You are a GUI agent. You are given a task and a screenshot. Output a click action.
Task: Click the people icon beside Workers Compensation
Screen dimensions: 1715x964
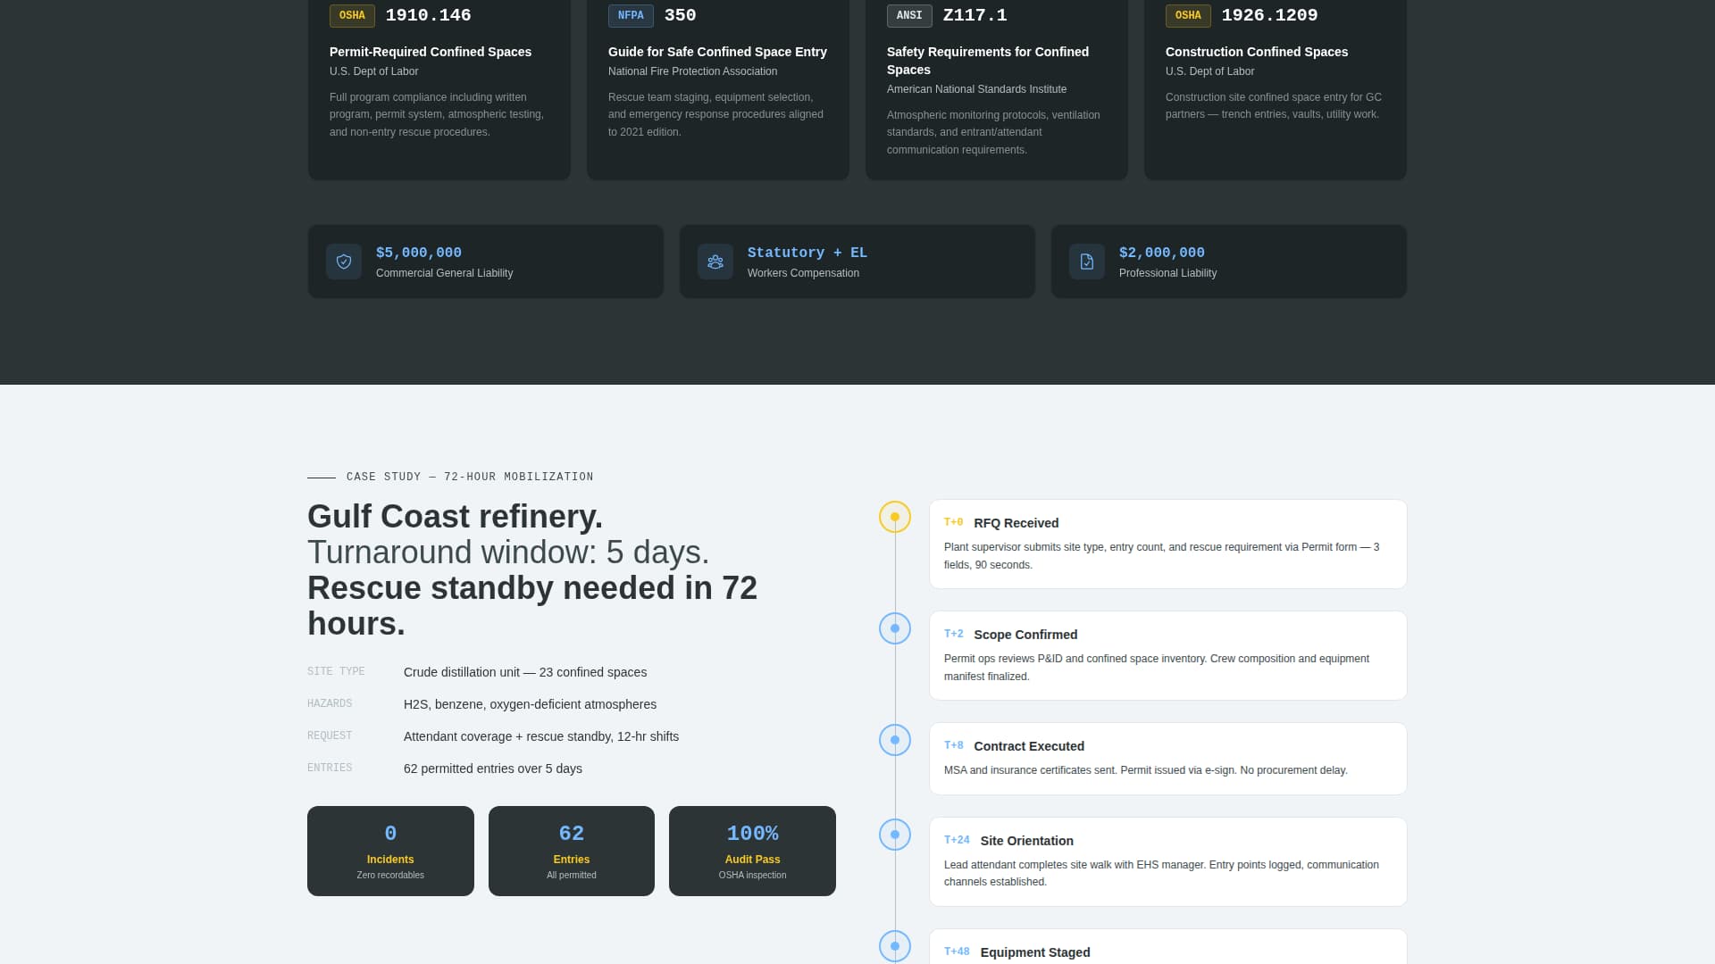pyautogui.click(x=715, y=262)
